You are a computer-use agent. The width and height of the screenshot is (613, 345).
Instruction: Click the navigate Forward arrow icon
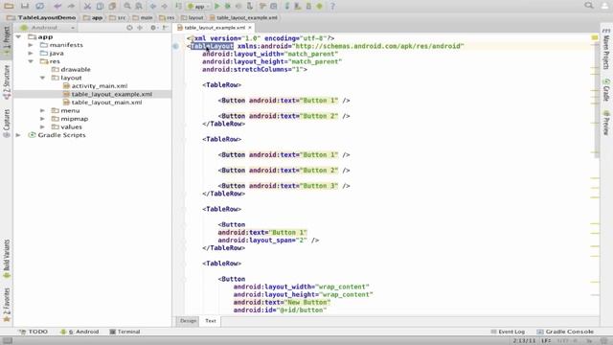164,6
